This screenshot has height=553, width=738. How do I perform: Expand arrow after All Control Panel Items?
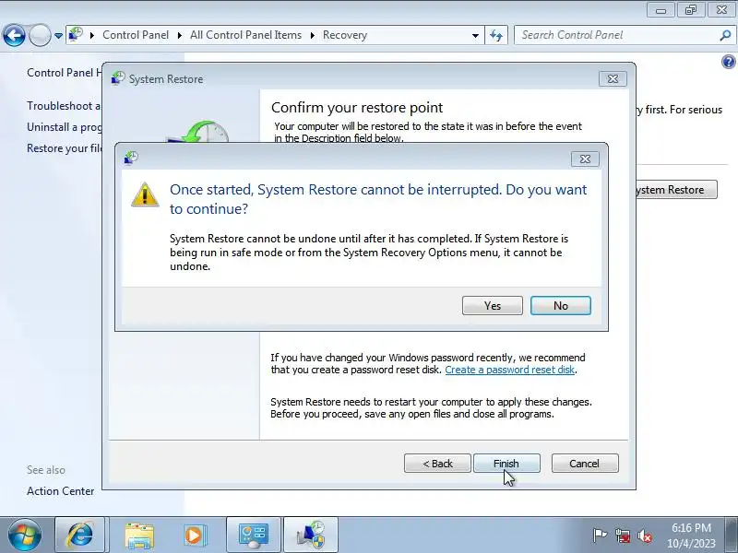pos(312,35)
